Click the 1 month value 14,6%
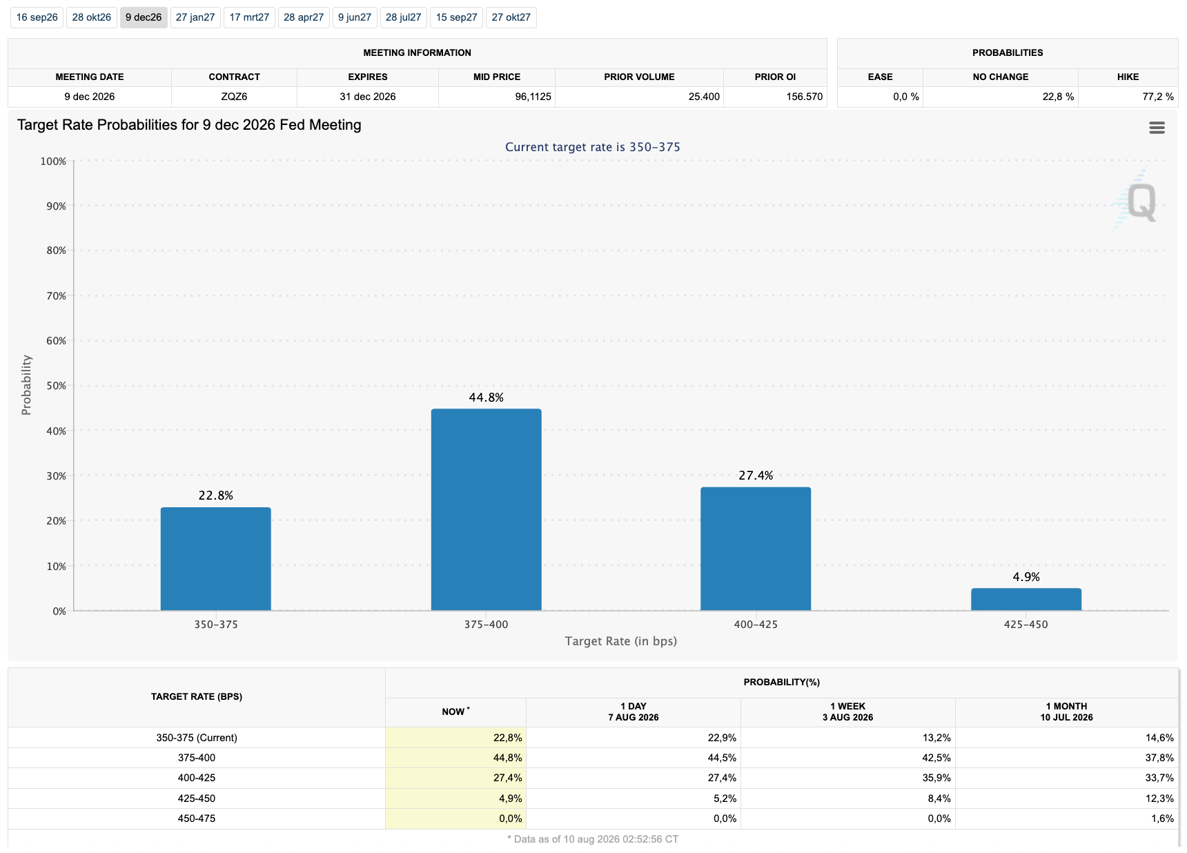1187x853 pixels. [x=1159, y=738]
